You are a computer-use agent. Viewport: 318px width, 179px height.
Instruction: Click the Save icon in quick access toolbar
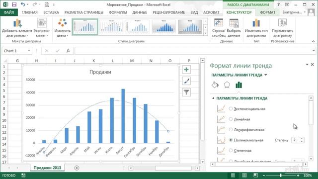tap(14, 4)
